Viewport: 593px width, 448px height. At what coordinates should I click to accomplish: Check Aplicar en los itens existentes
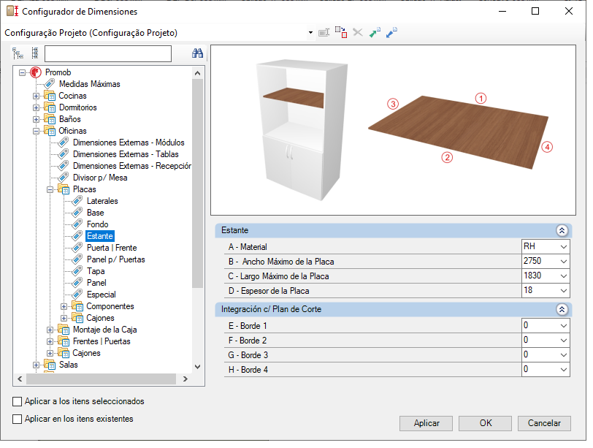tap(17, 419)
